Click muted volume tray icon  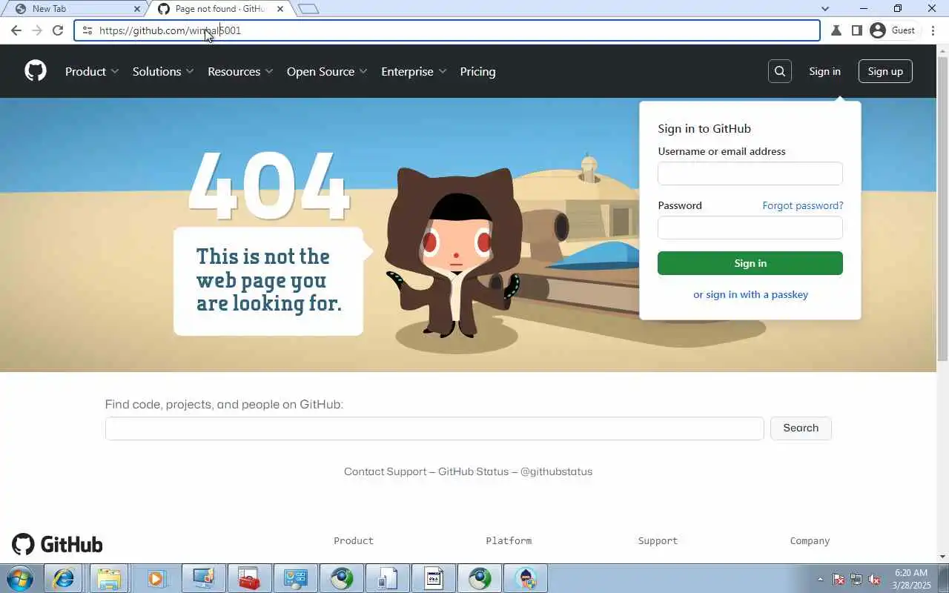click(874, 579)
